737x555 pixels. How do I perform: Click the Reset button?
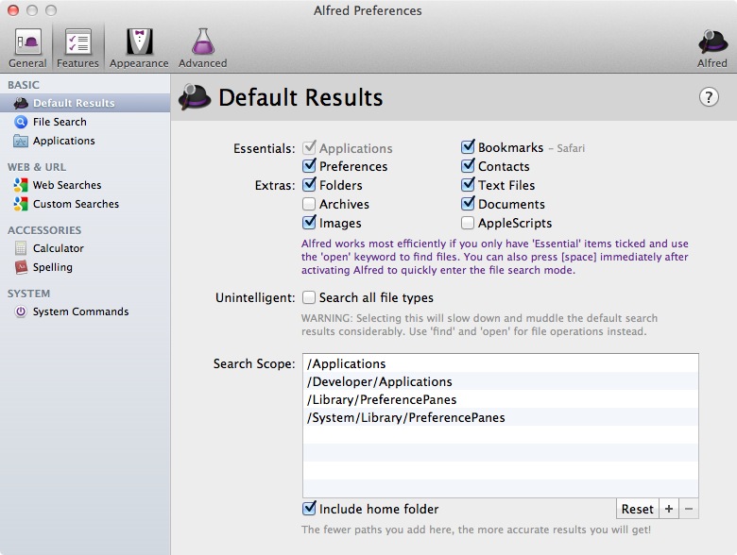click(638, 509)
